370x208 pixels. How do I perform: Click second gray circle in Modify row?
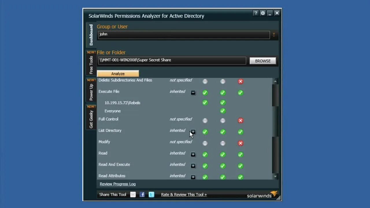tap(223, 143)
